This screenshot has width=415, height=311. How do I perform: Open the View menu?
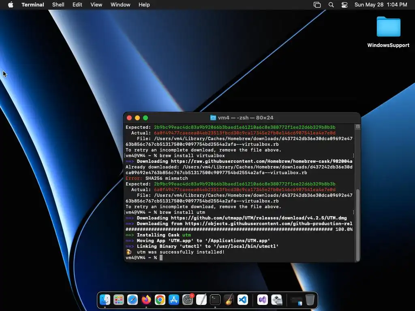(96, 5)
